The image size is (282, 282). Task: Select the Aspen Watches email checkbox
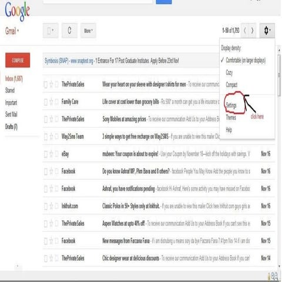pyautogui.click(x=45, y=223)
